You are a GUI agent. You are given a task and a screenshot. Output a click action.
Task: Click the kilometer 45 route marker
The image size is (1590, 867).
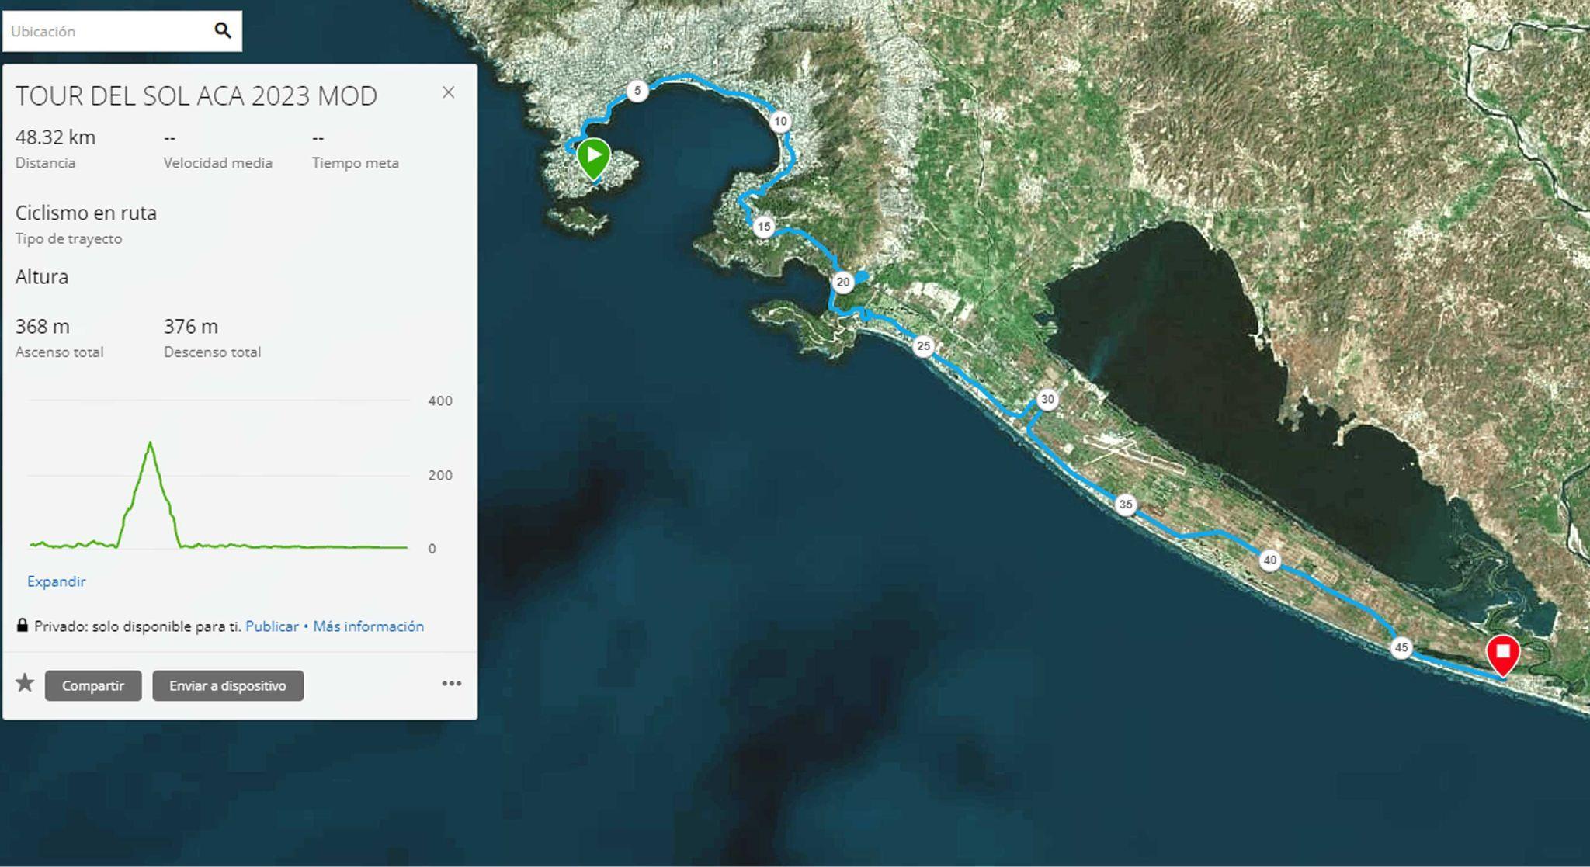click(1401, 647)
